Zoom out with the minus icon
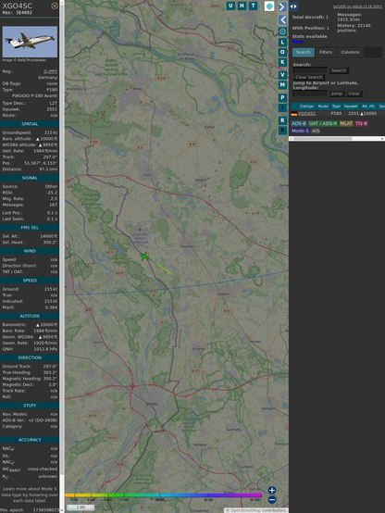This screenshot has width=385, height=513. [x=272, y=500]
